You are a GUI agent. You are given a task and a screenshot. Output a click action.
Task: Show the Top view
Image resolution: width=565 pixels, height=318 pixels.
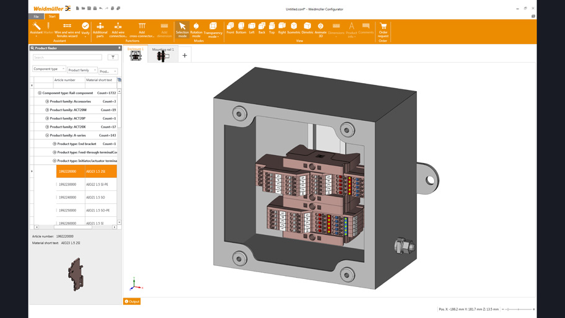272,29
